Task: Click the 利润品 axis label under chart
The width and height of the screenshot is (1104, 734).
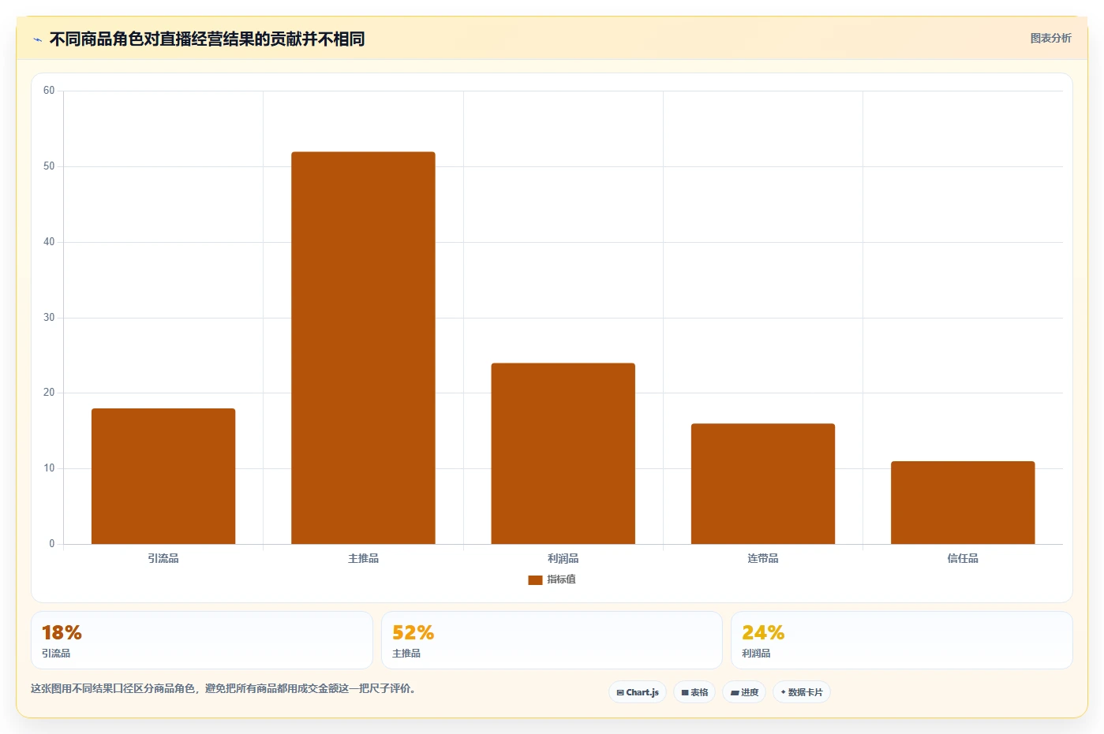Action: 563,558
